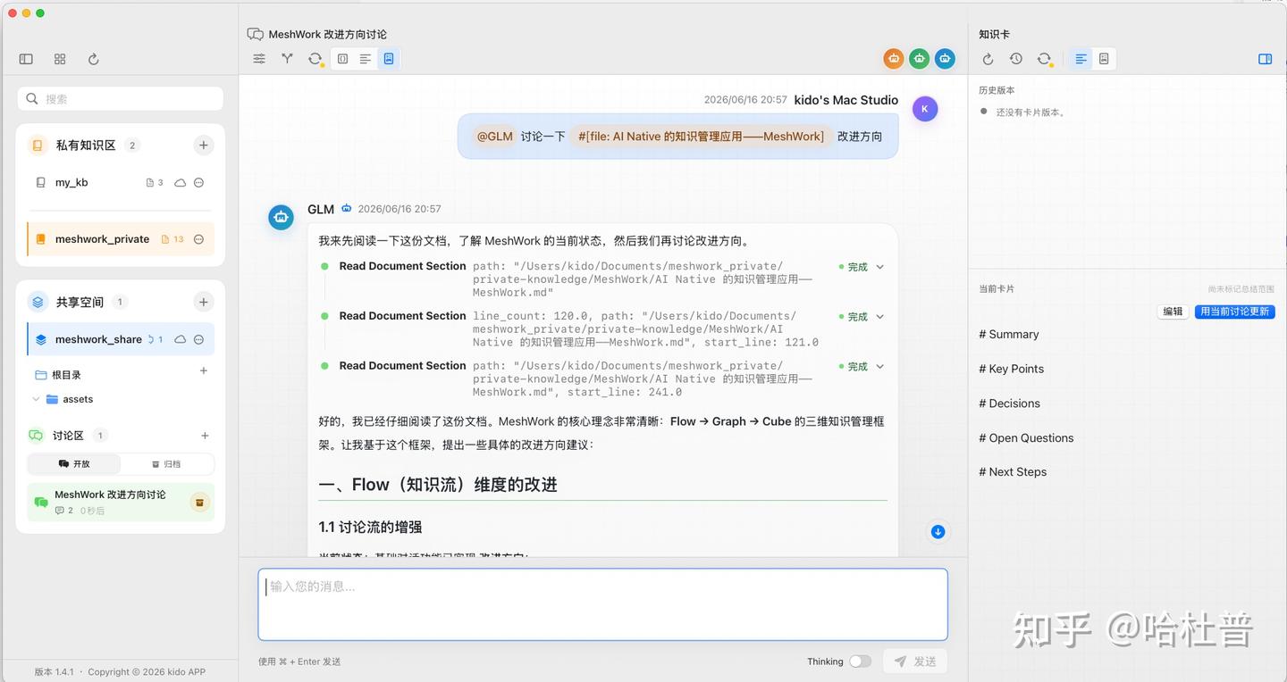Click the # Next Steps heading

point(1013,472)
